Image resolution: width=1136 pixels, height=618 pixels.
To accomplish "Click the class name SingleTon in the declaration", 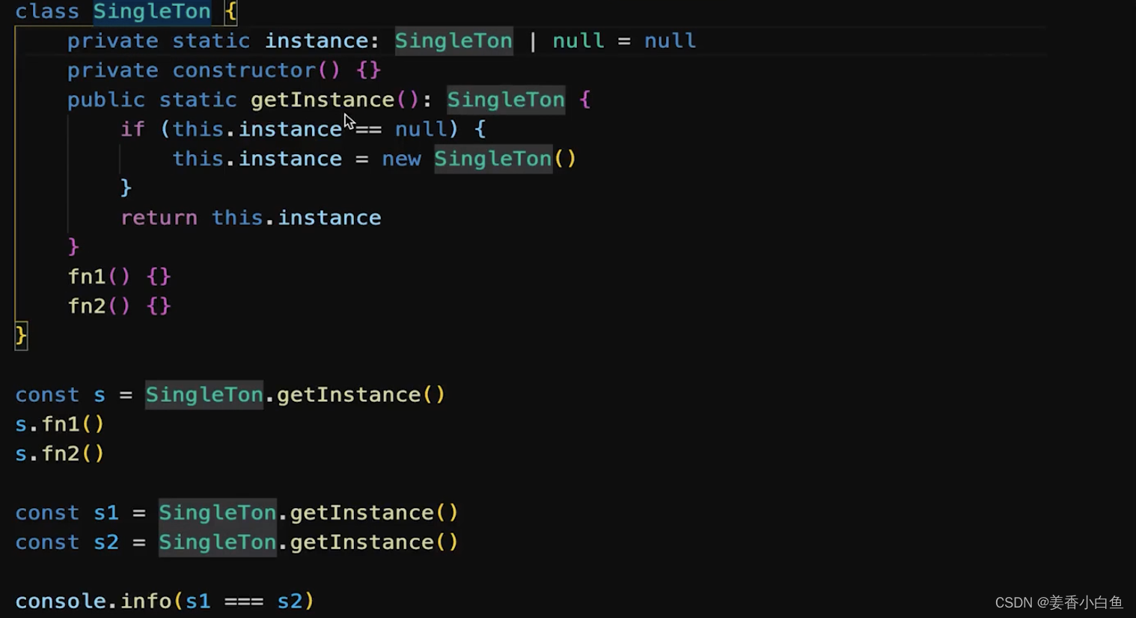I will (x=152, y=11).
